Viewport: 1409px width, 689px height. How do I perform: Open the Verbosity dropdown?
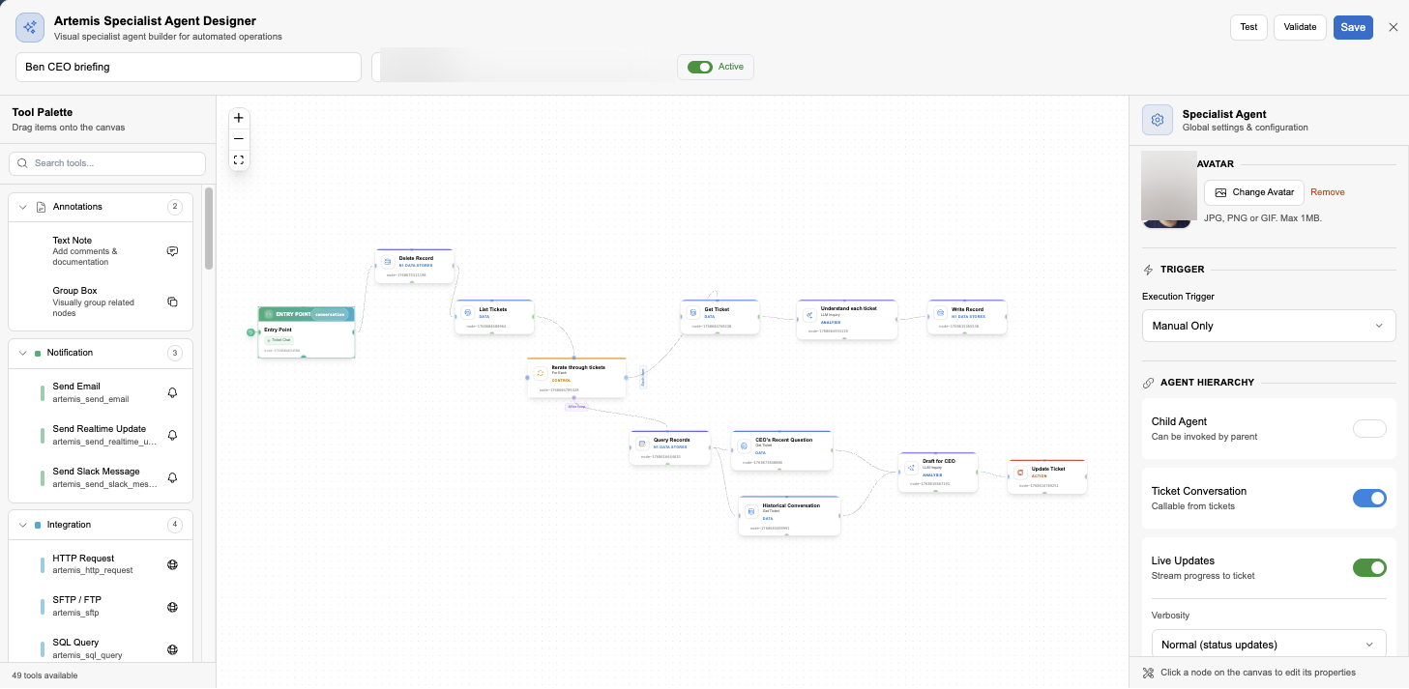click(1268, 645)
